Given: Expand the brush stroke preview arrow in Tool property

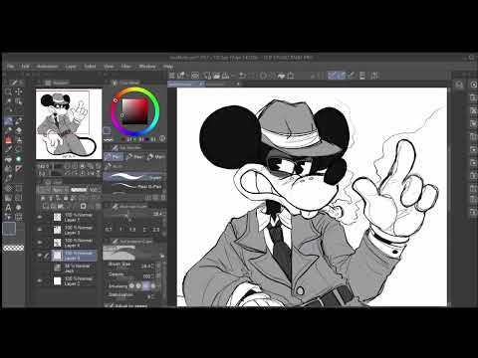Looking at the screenshot, I should tap(162, 256).
